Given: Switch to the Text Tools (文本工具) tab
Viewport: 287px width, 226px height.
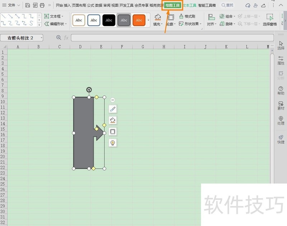Looking at the screenshot, I should coord(190,5).
